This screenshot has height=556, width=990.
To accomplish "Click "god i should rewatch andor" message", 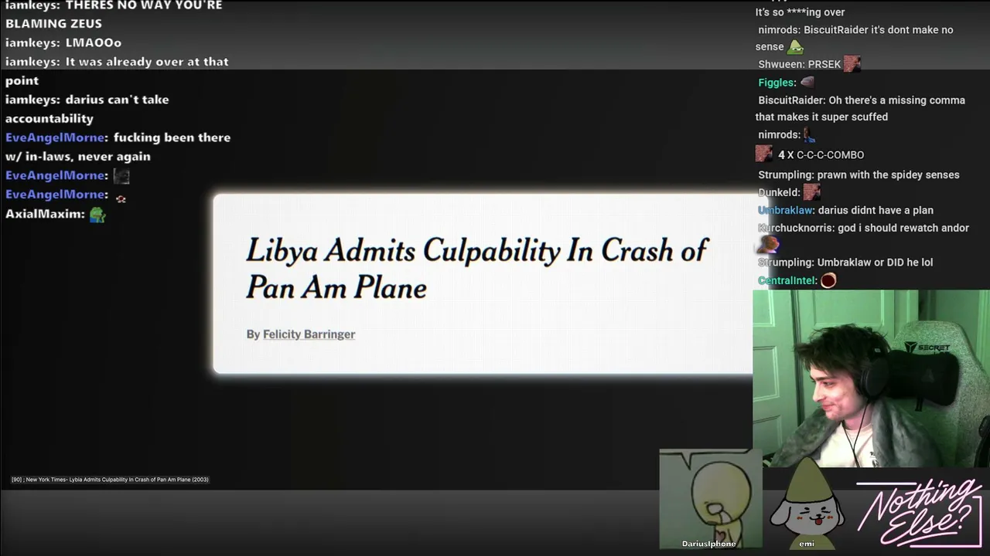I will pyautogui.click(x=863, y=229).
